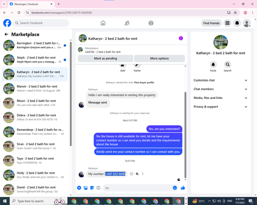This screenshot has height=205, width=257.
Task: Open Taya 2 bed 2 bath conversation
Action: pyautogui.click(x=35, y=160)
